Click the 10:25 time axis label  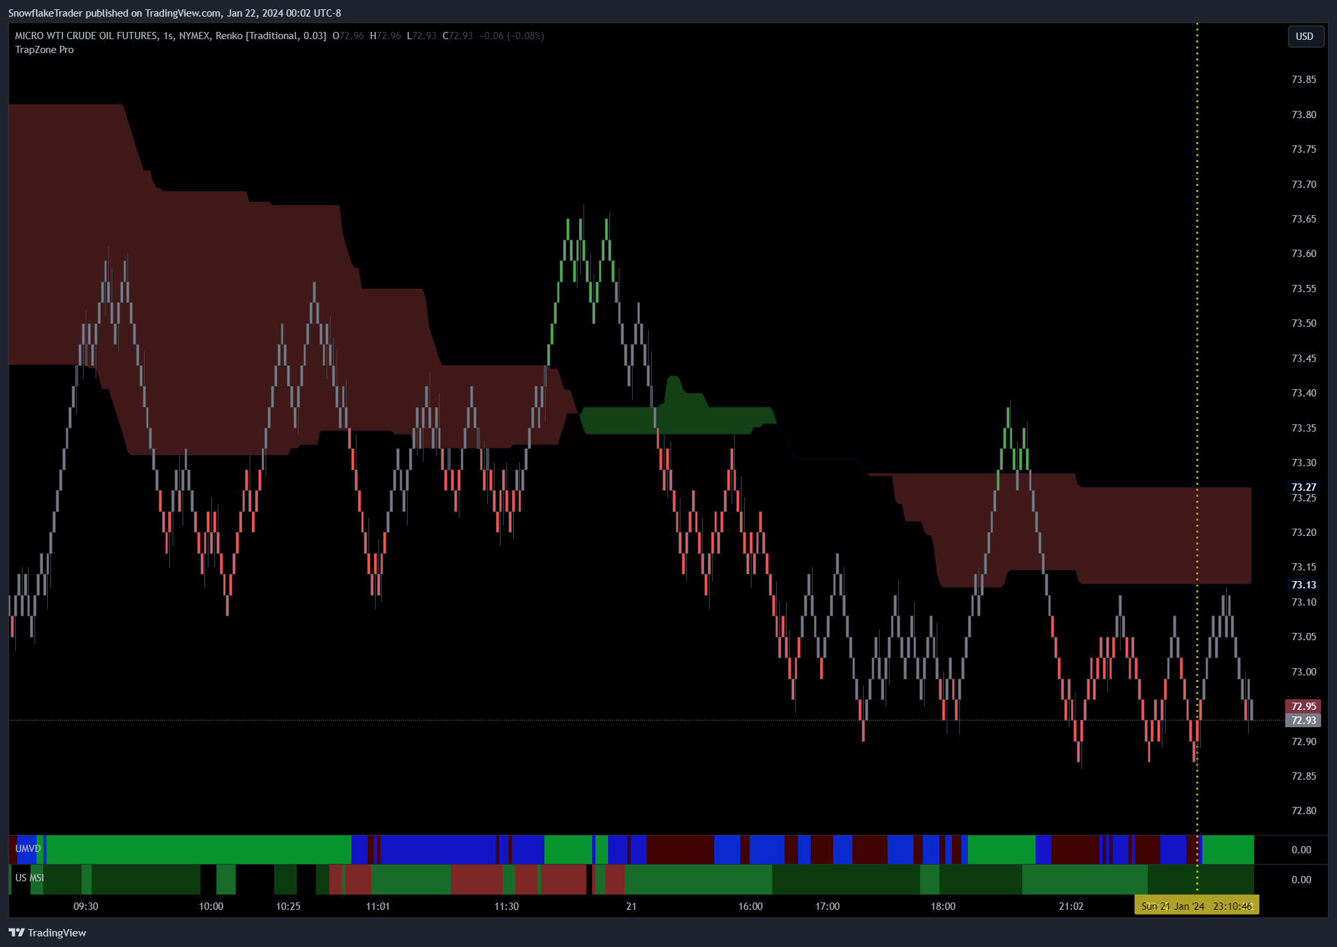pos(288,906)
